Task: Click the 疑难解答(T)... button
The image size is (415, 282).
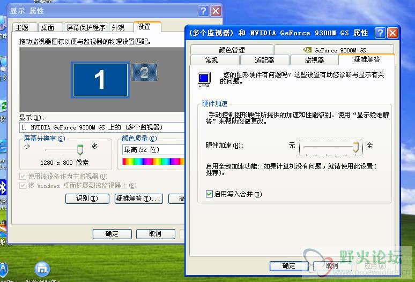Action: (x=138, y=199)
